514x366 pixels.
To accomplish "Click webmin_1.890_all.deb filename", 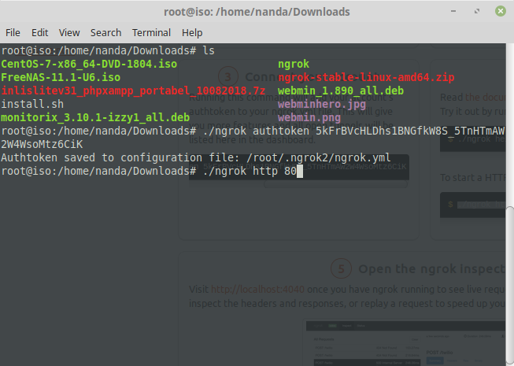I will click(x=341, y=91).
